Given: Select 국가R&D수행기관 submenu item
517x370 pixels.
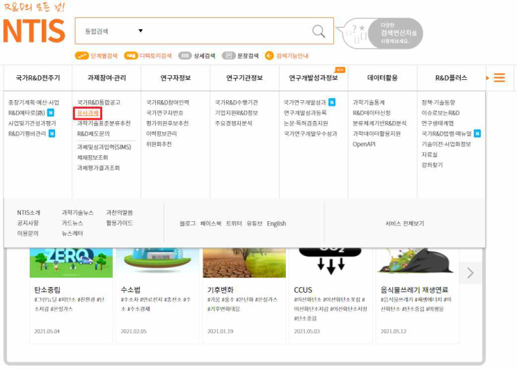Looking at the screenshot, I should (x=237, y=102).
